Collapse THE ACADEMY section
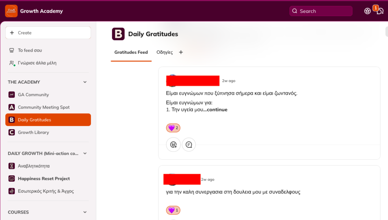 (x=85, y=82)
